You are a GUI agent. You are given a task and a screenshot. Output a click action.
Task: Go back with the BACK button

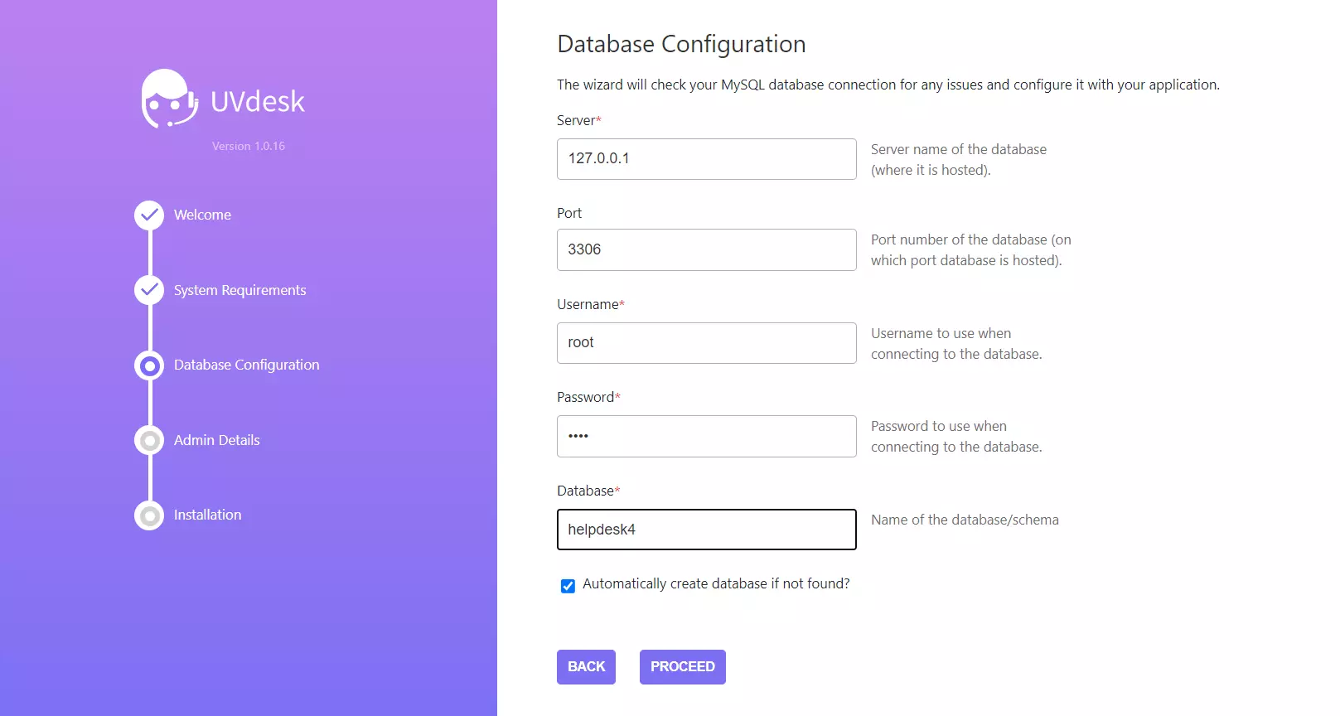click(586, 667)
